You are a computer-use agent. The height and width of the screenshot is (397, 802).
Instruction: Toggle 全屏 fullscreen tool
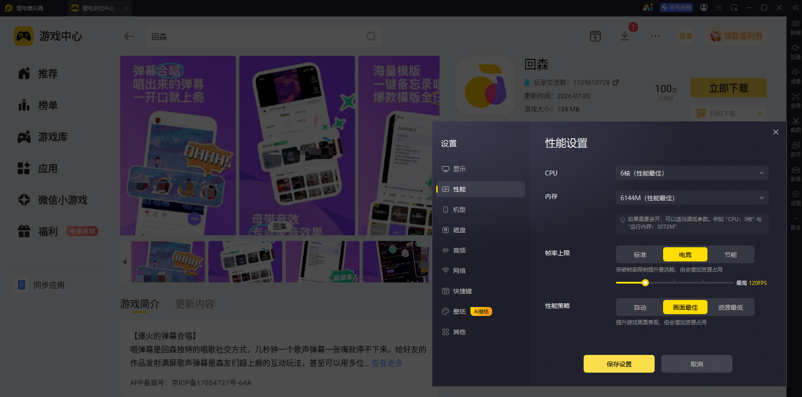795,101
